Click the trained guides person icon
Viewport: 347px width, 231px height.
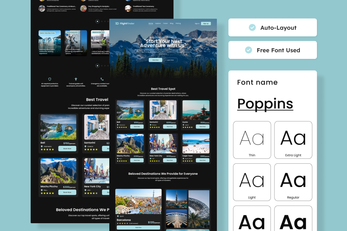pyautogui.click(x=76, y=79)
